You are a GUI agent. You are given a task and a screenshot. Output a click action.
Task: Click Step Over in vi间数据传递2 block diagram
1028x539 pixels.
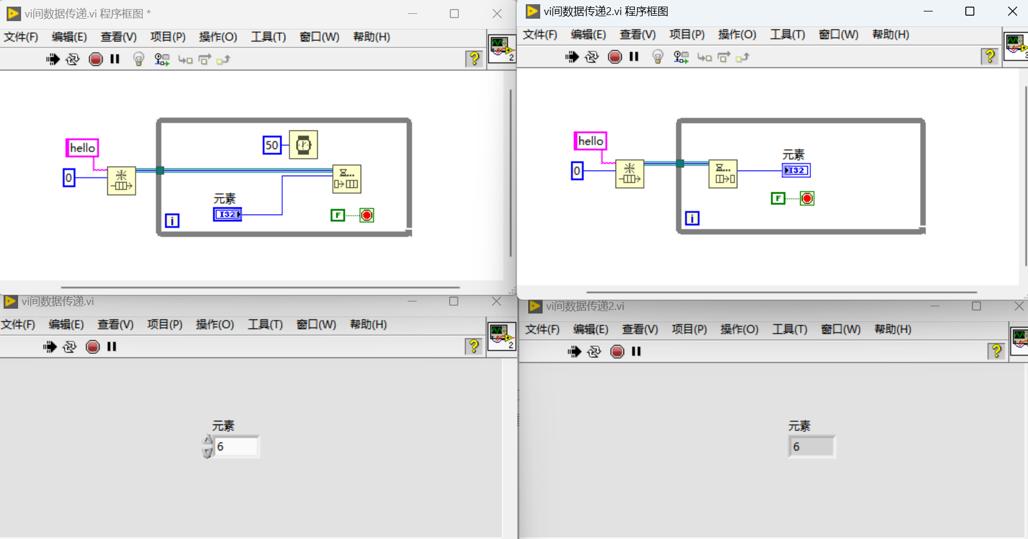pyautogui.click(x=724, y=57)
